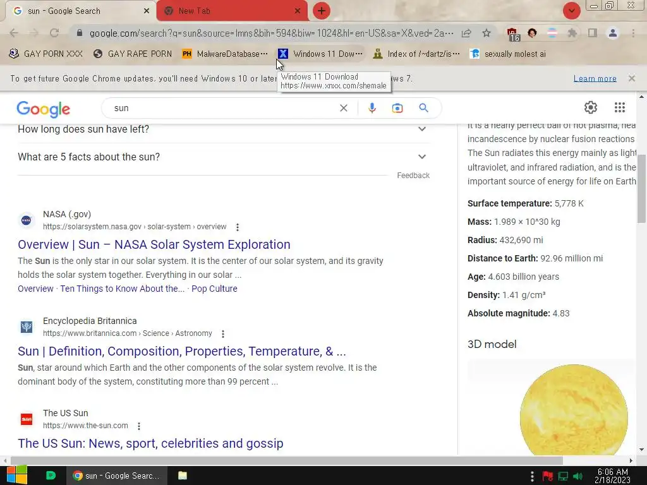The height and width of the screenshot is (485, 647).
Task: Click the 'Density' label in knowledge panel
Action: click(483, 296)
